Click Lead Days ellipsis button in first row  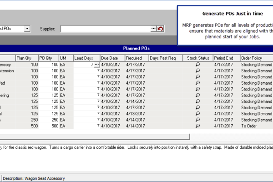coord(97,65)
